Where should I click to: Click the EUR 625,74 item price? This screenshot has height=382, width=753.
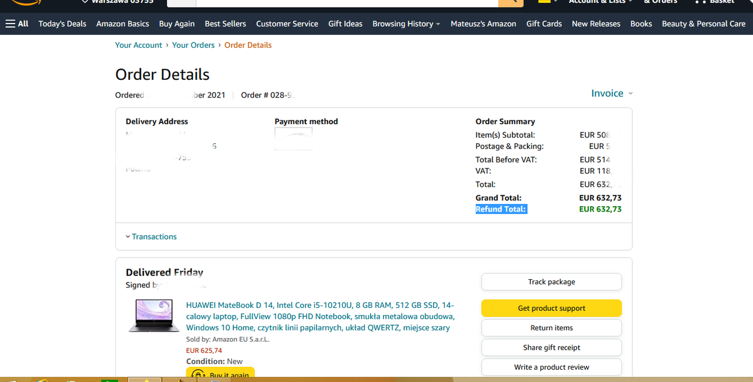coord(204,350)
